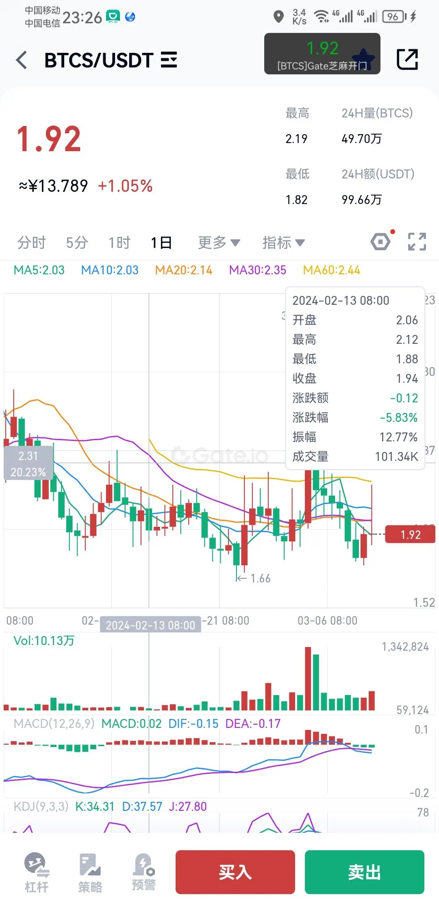Image resolution: width=439 pixels, height=912 pixels.
Task: Tap the MA60:2.44 indicator label
Action: tap(332, 270)
